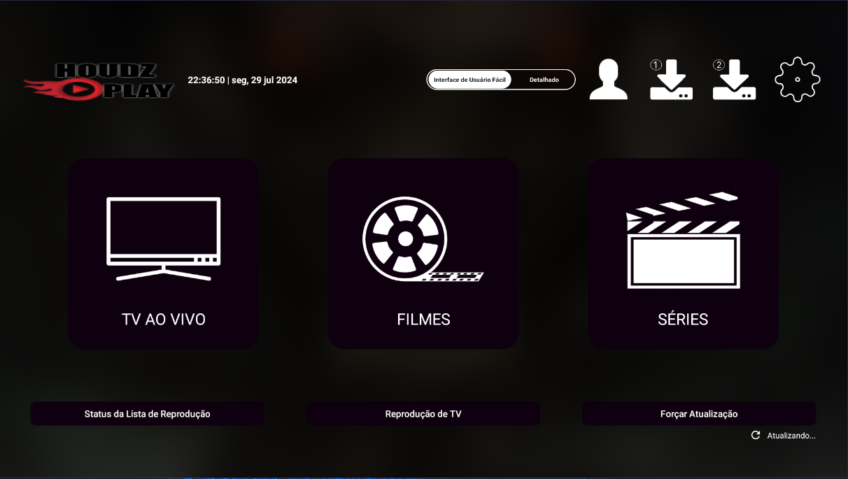The image size is (848, 479).
Task: Click the 'Atualizando...' status text
Action: point(791,436)
